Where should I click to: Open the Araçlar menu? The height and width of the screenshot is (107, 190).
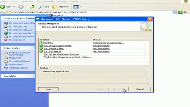pyautogui.click(x=62, y=1)
